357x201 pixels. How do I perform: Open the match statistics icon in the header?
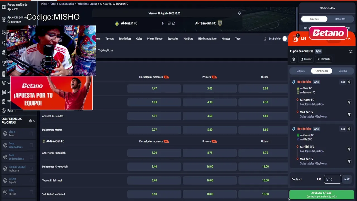[169, 23]
